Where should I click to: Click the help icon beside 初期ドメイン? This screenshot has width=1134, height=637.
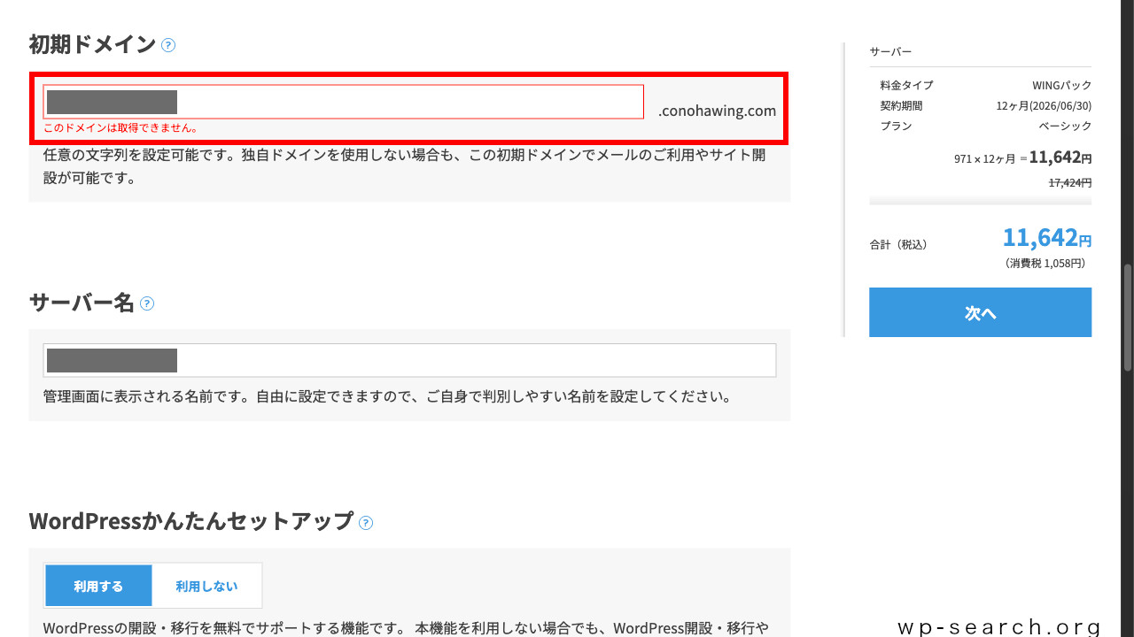(168, 45)
